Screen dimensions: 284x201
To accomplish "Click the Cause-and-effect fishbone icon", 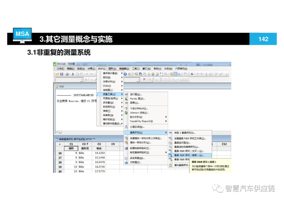I will 126,103.
